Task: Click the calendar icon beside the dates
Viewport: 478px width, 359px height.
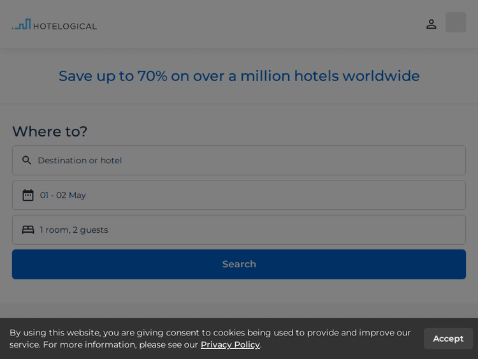Action: (28, 195)
